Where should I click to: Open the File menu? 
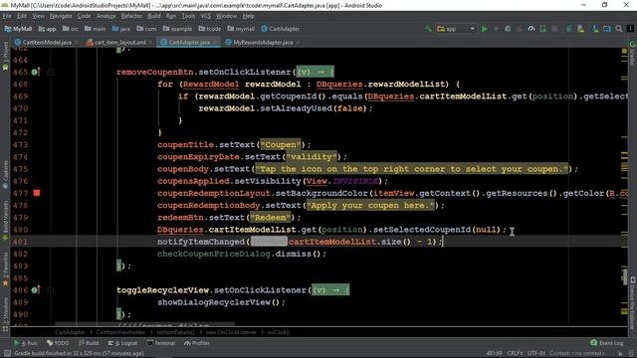[7, 16]
